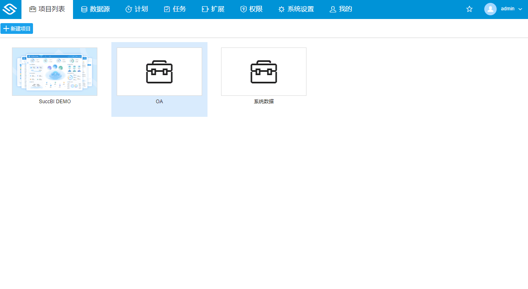
Task: Click the 系统数据 briefcase icon
Action: tap(264, 71)
